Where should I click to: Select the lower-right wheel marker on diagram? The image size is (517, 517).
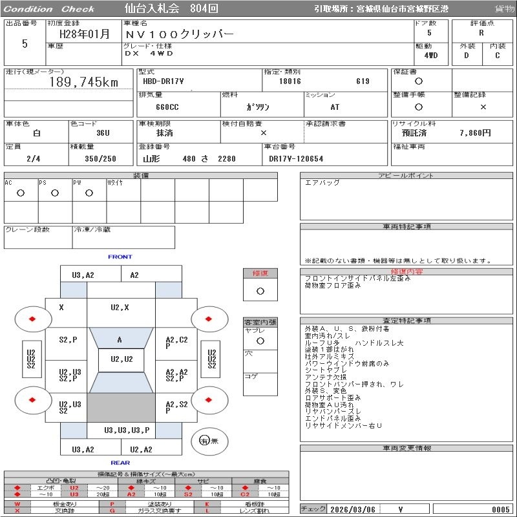coord(209,400)
